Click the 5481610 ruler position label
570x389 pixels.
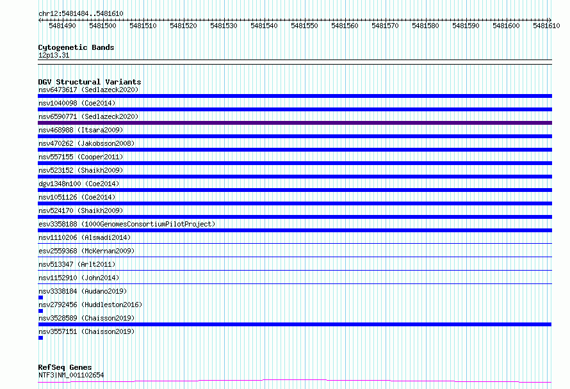pos(546,26)
